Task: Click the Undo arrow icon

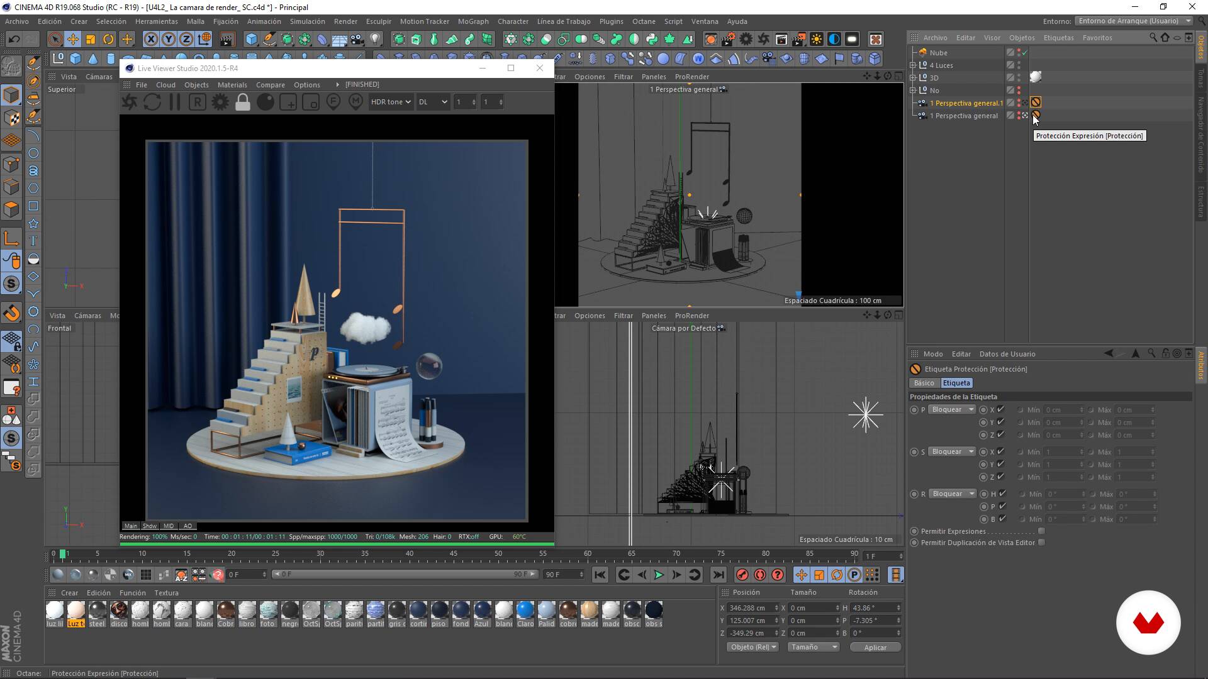Action: 14,40
